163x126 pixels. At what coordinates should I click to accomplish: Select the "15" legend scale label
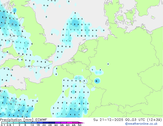[38, 125]
